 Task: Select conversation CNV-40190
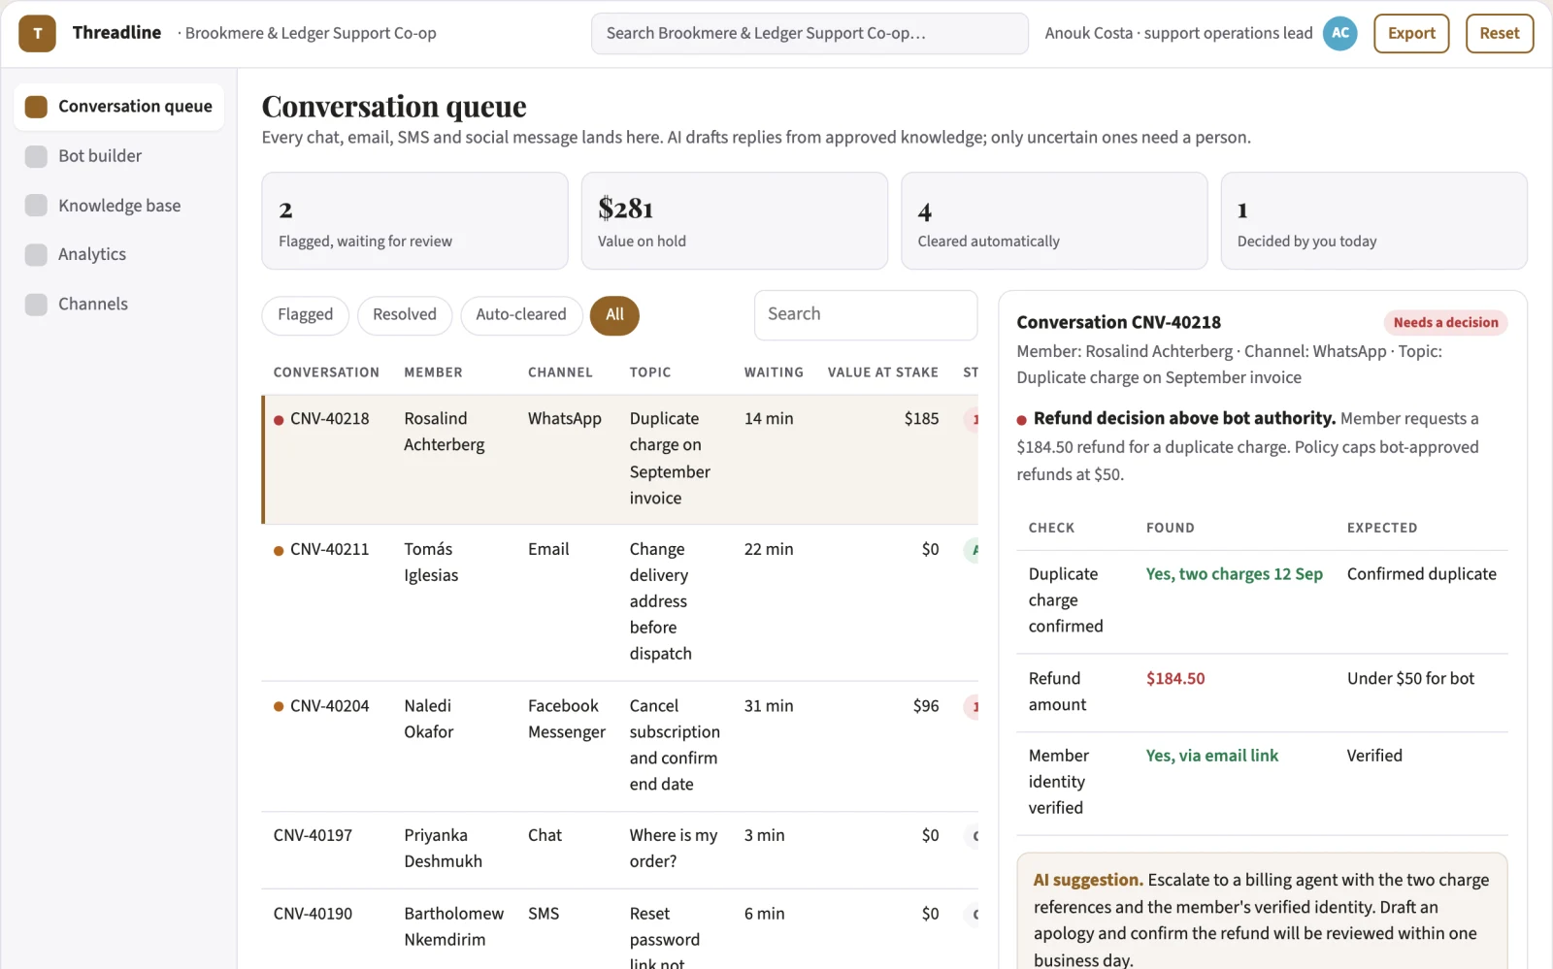620,929
